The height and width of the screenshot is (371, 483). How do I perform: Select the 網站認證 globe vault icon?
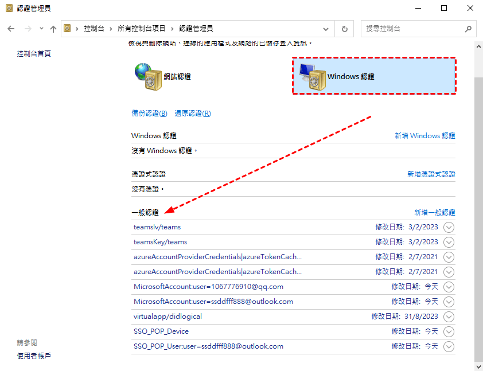(x=148, y=77)
